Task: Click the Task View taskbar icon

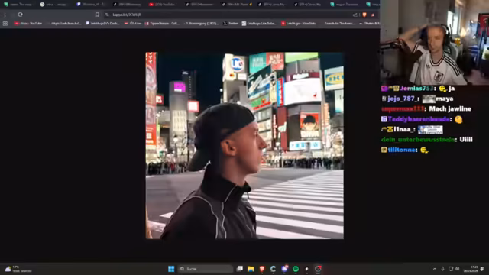Action: pos(239,269)
